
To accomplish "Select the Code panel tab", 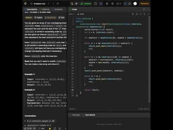I will 73,9.
